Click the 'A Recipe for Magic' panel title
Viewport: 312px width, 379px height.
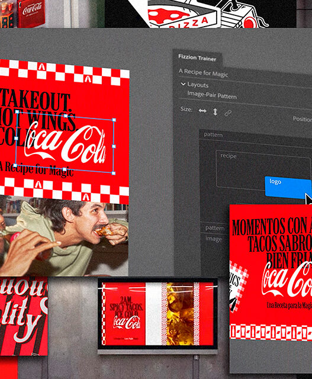point(203,72)
